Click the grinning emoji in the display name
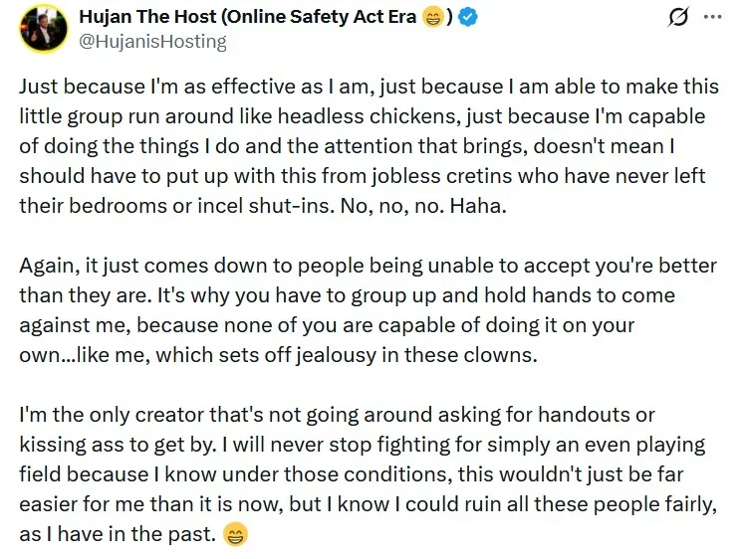This screenshot has width=743, height=559. coord(432,18)
